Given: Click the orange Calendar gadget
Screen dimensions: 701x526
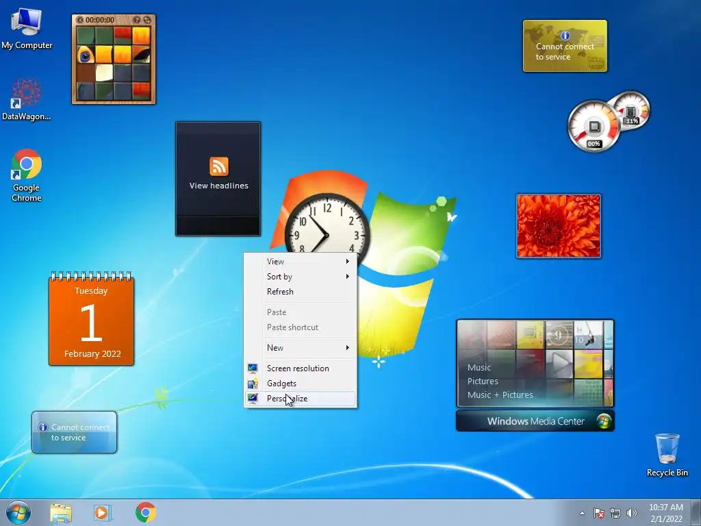Looking at the screenshot, I should pos(91,318).
